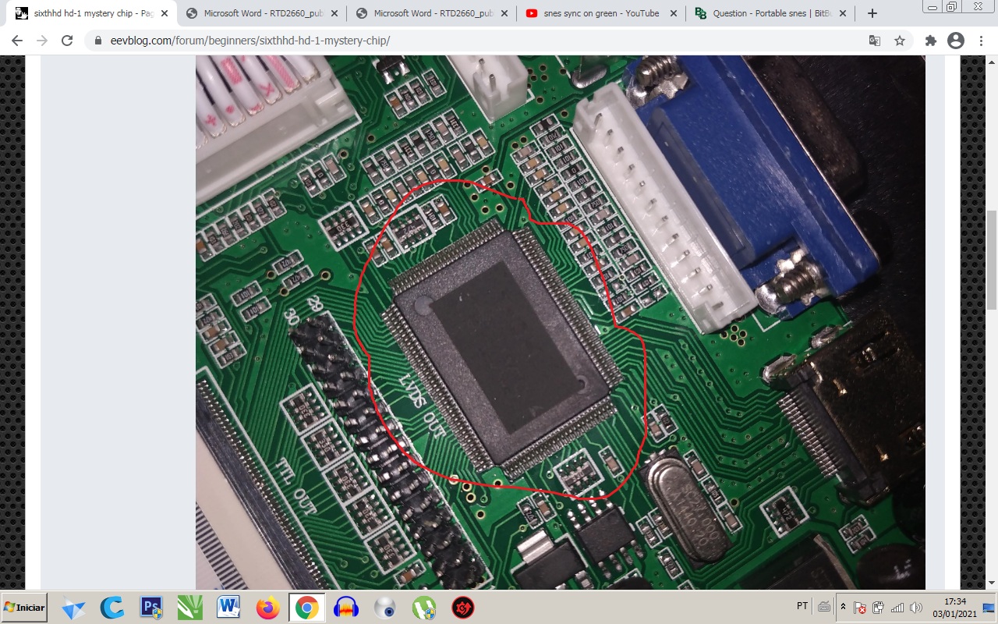Close the first Microsoft Word RTD2660 tab
This screenshot has height=624, width=998.
(x=333, y=13)
